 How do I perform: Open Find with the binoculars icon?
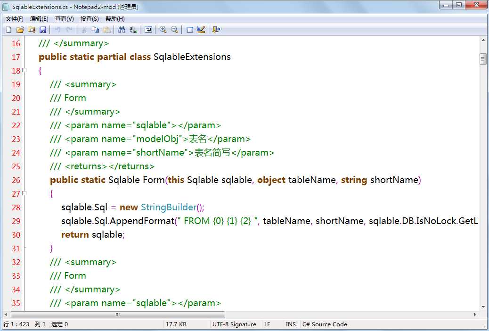point(122,30)
